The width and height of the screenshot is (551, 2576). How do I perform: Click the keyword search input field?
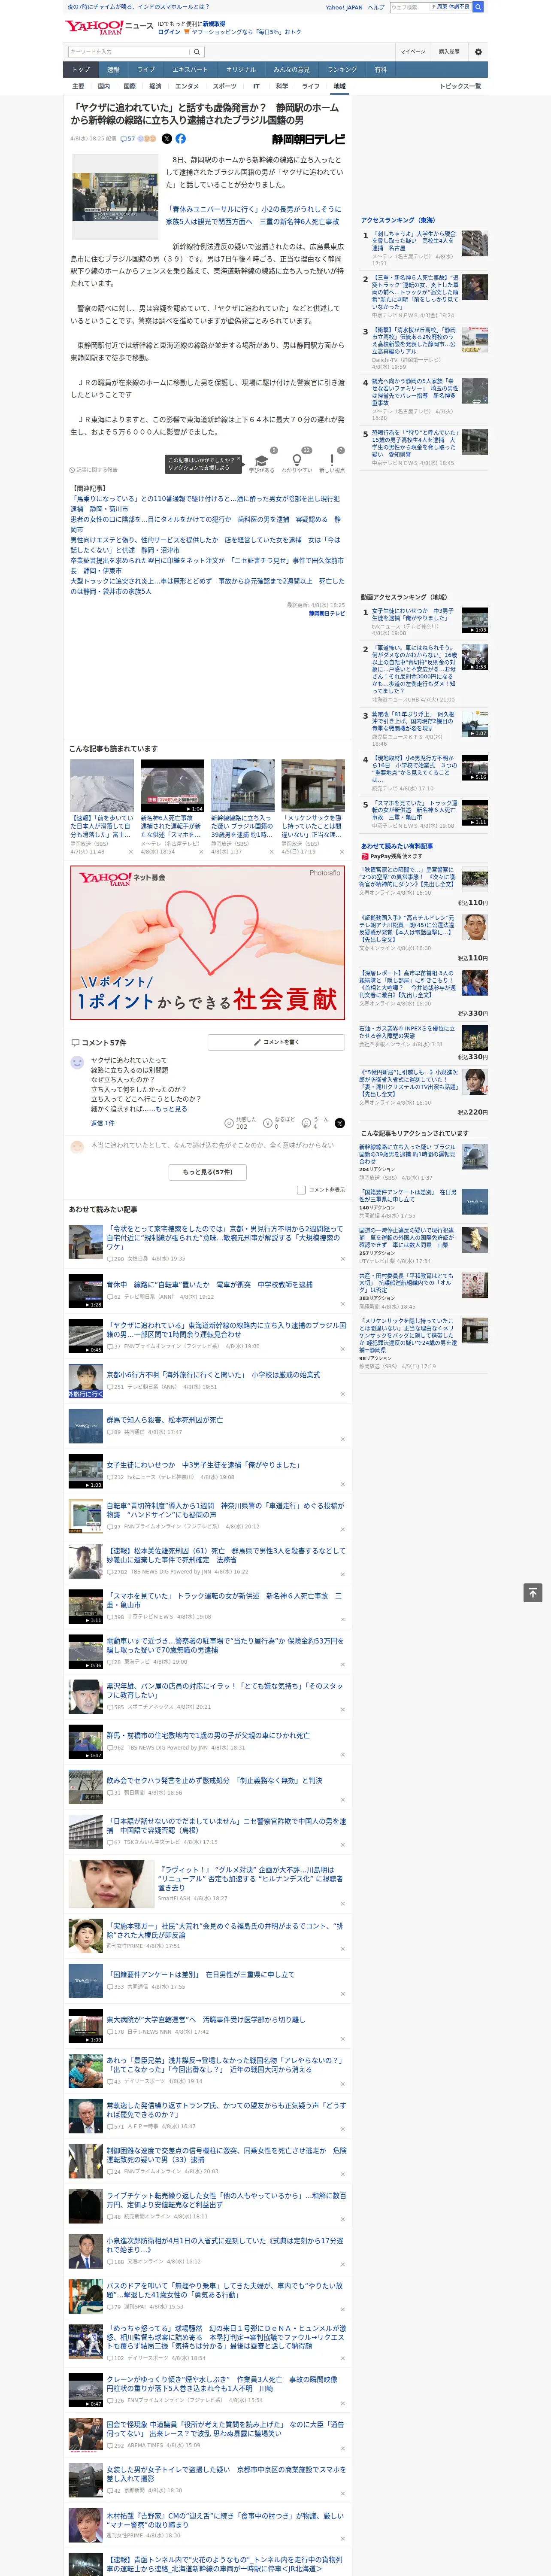click(x=129, y=52)
